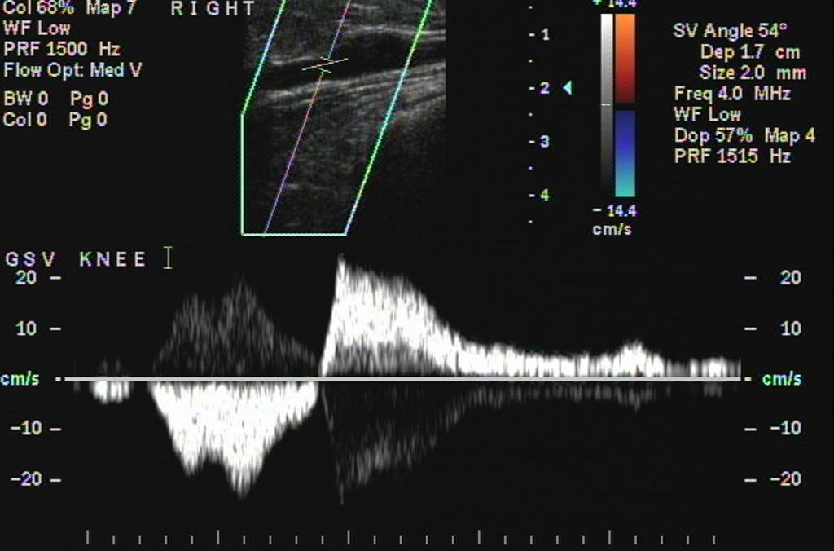Select the Flow Opt: Med V setting
This screenshot has width=834, height=551.
point(72,70)
